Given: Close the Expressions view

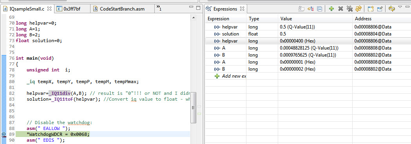Looking at the screenshot, I should tap(242, 9).
